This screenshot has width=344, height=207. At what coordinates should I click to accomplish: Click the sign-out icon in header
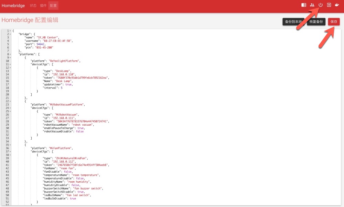point(329,5)
